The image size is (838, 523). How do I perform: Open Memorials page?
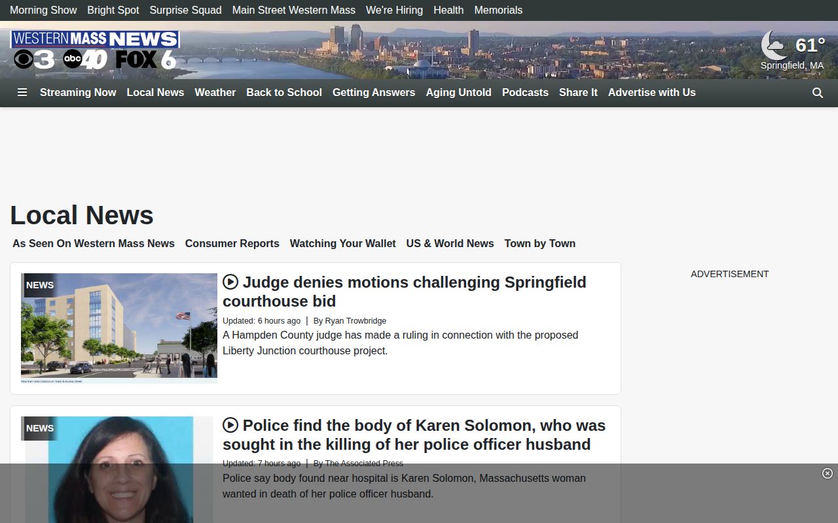498,10
